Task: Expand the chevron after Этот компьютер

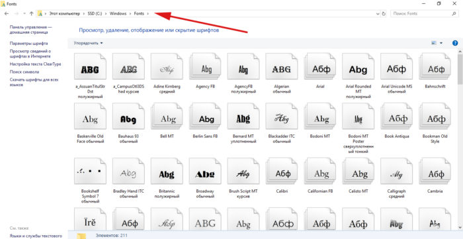Action: click(84, 14)
